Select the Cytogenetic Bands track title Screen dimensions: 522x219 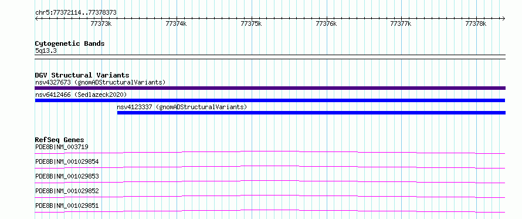tap(70, 43)
